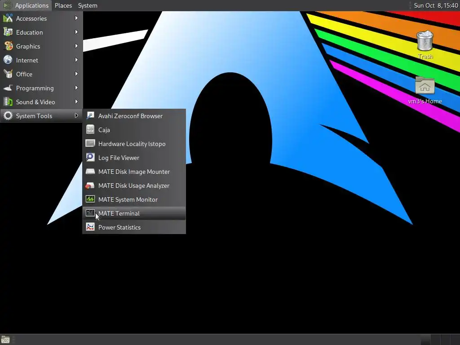Choose MATE Disk Usage Analyzer entry
The image size is (460, 345).
tap(134, 186)
